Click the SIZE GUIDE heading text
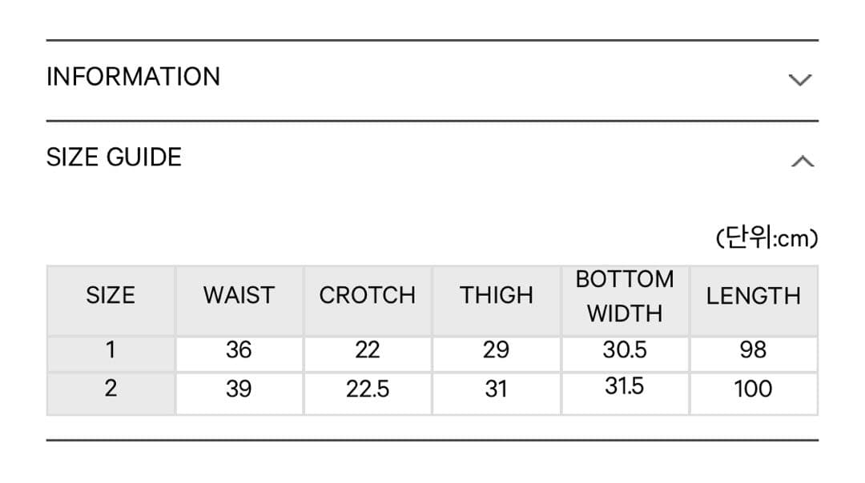This screenshot has height=483, width=865. (114, 157)
